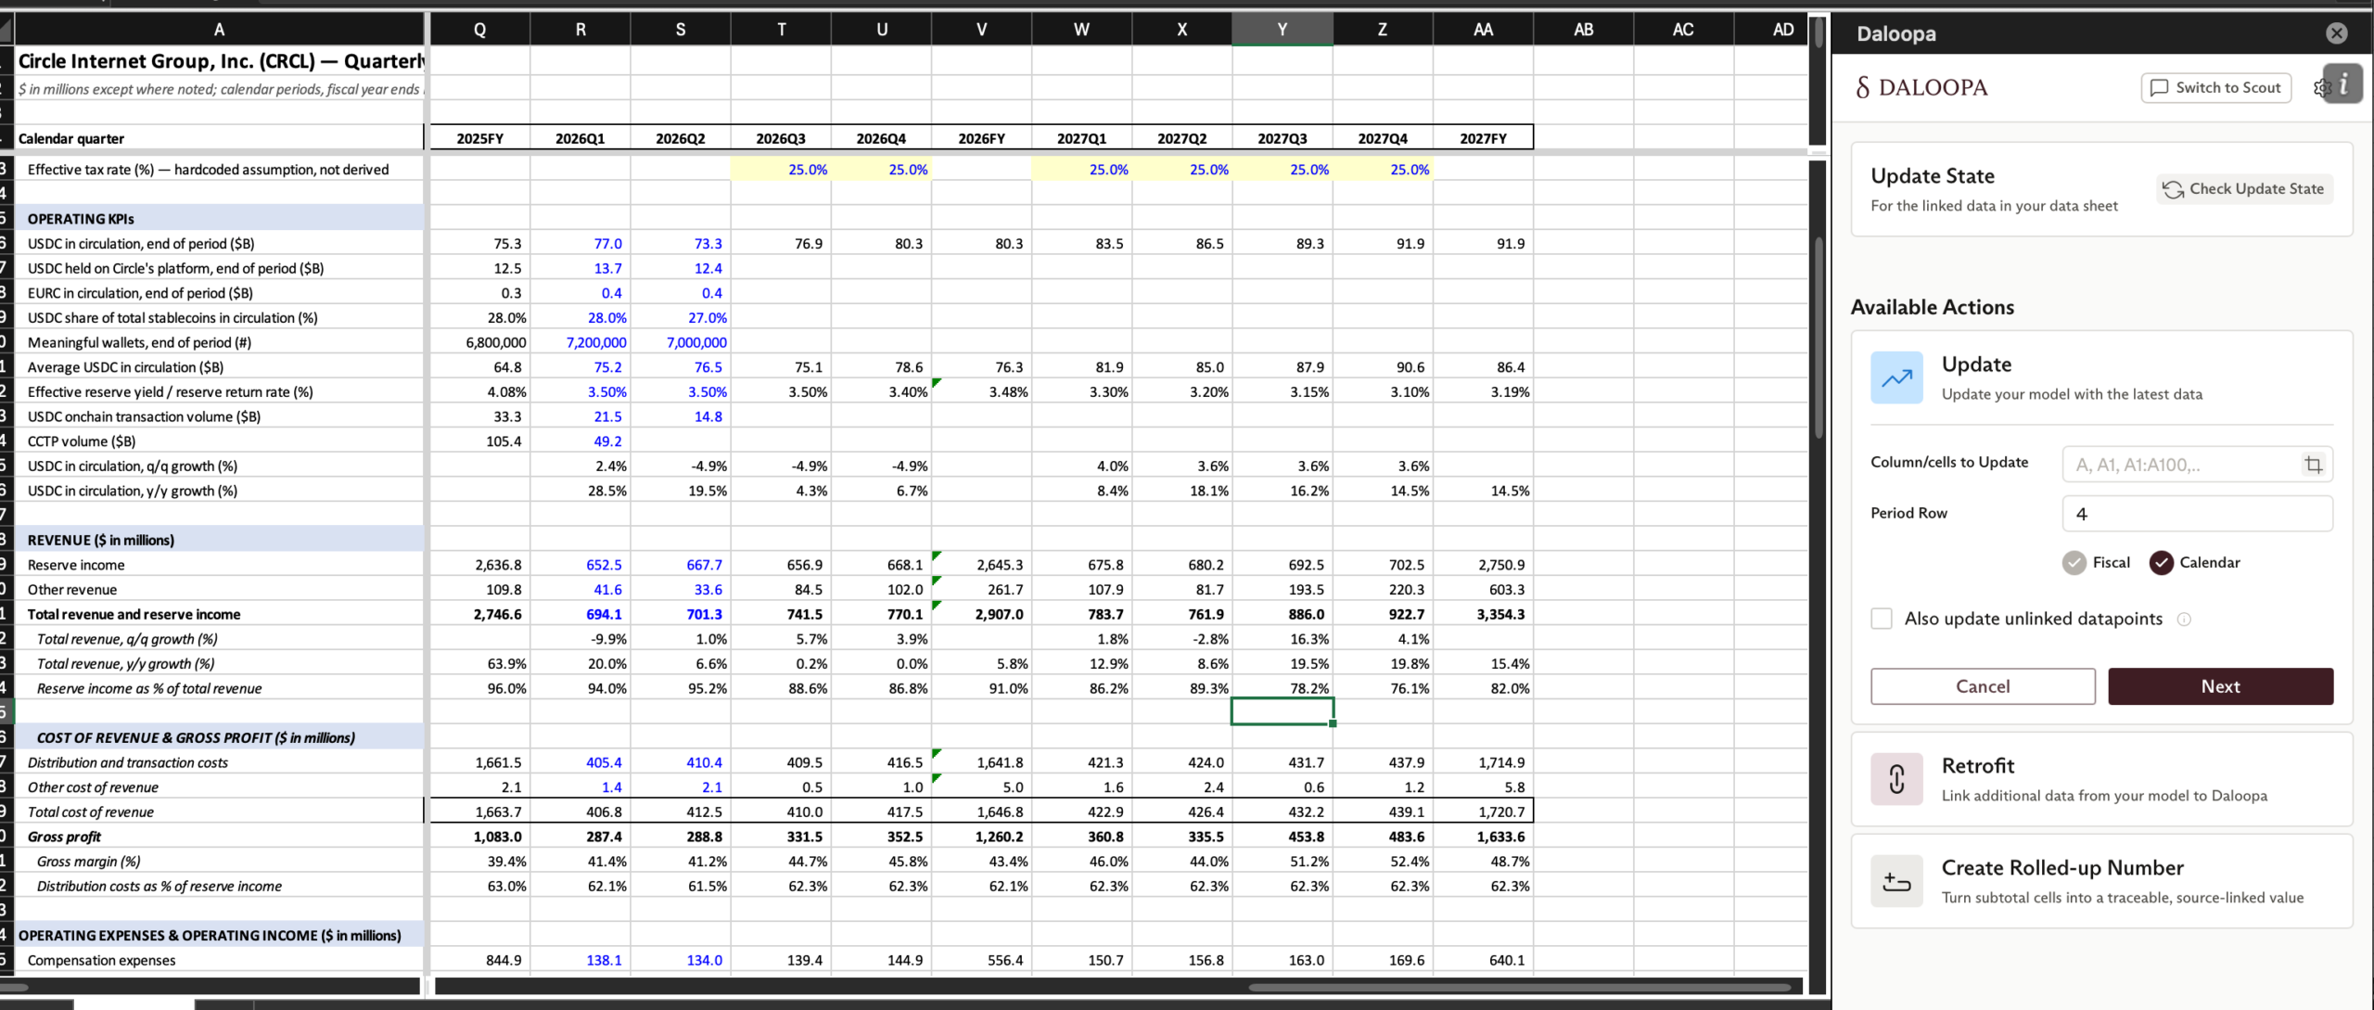Select column Y header
This screenshot has height=1010, width=2374.
(1282, 30)
